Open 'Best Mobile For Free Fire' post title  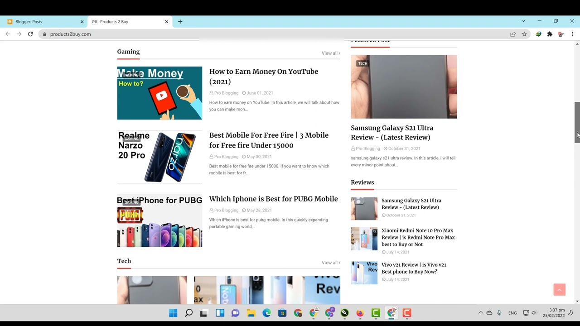pyautogui.click(x=269, y=140)
